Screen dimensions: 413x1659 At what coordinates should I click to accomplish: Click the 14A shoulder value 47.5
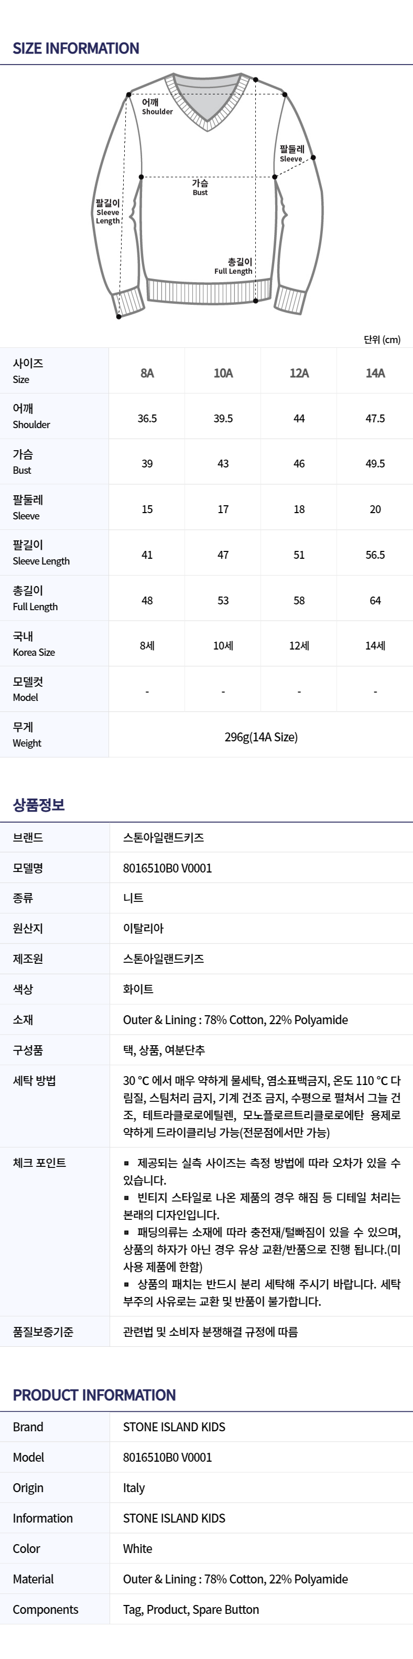click(x=375, y=419)
